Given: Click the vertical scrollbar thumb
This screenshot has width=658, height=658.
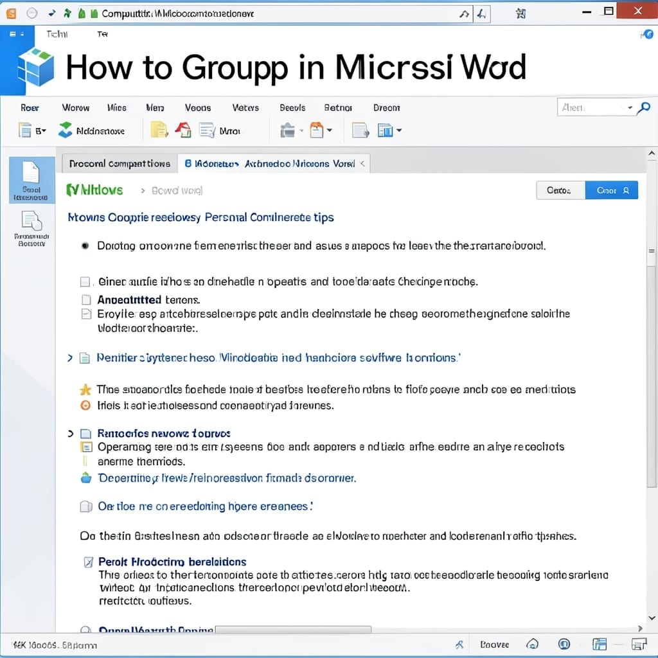Looking at the screenshot, I should click(x=652, y=375).
